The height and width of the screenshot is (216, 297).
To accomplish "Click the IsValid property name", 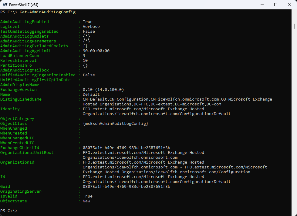I will coord(9,196).
